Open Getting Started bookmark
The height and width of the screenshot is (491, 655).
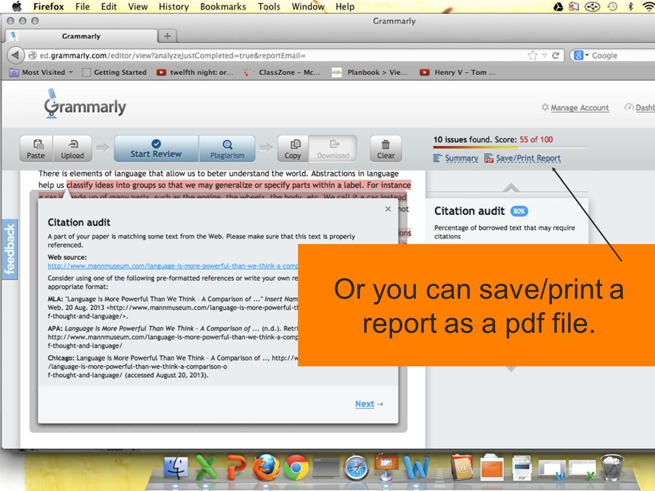tap(114, 72)
